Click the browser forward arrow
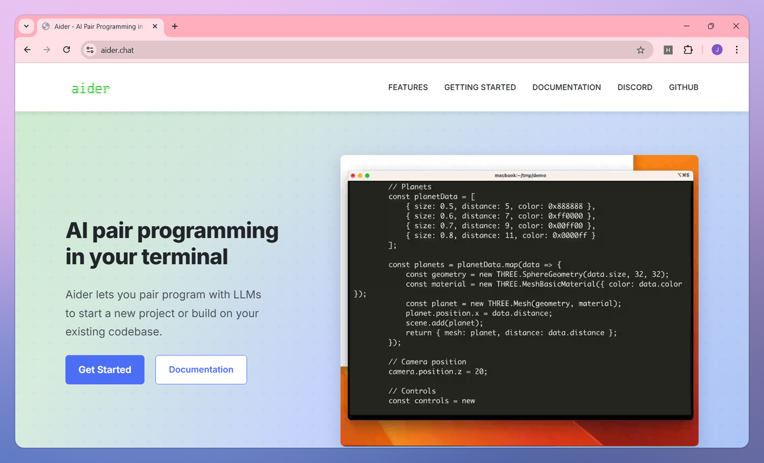Viewport: 764px width, 463px height. click(46, 50)
